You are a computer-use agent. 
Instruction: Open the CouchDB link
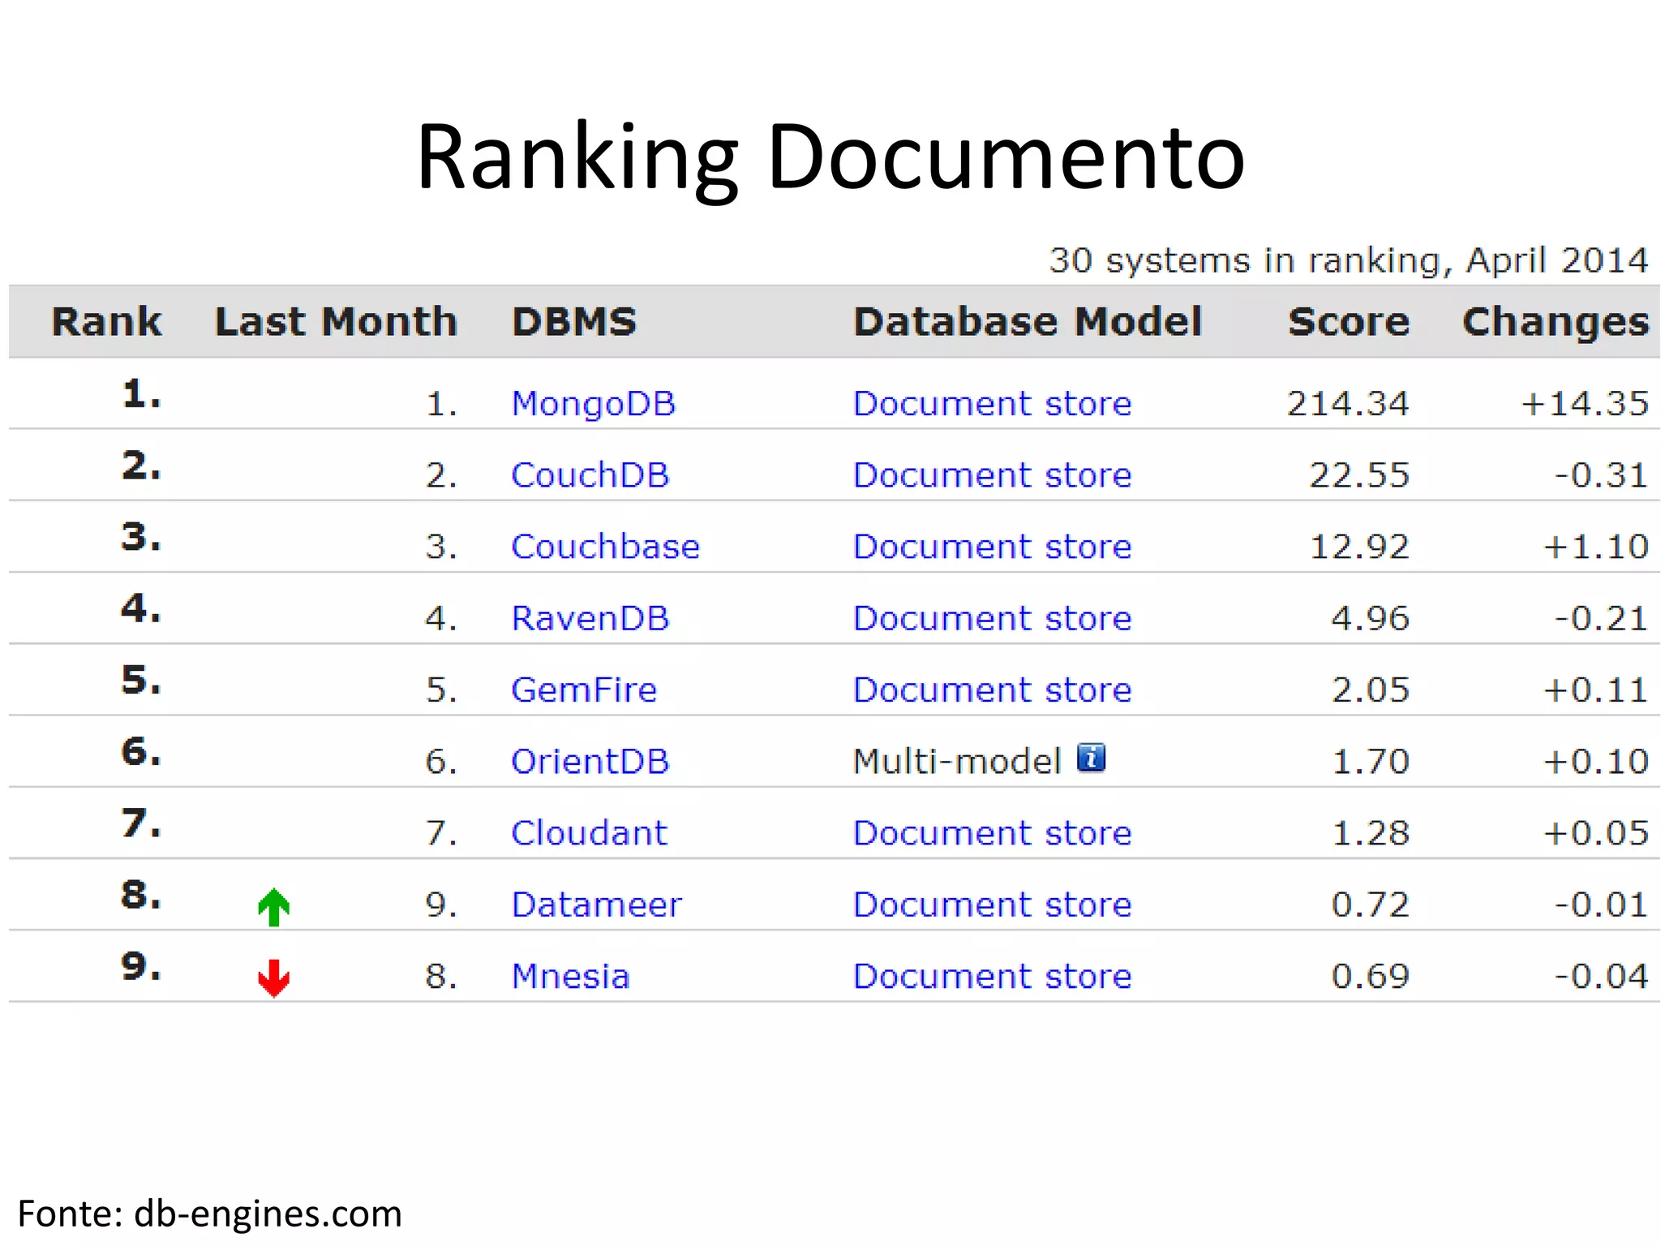(590, 475)
